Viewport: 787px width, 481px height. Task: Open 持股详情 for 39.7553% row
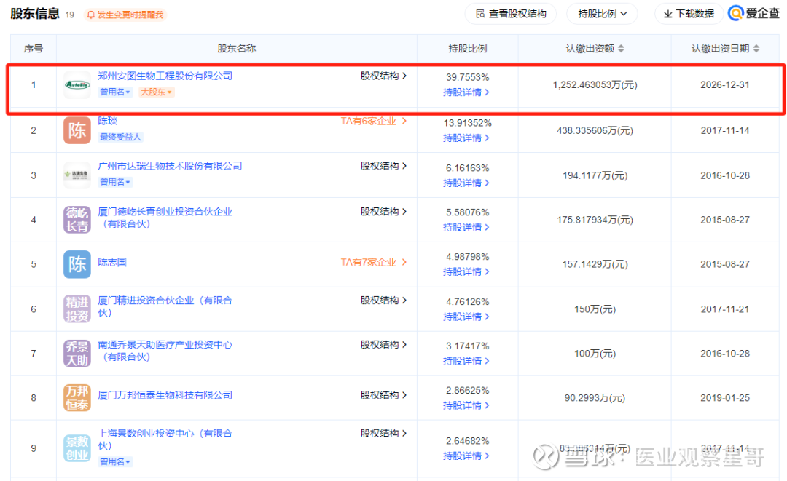click(466, 92)
